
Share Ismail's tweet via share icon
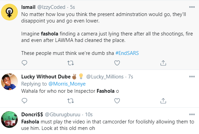(163, 63)
